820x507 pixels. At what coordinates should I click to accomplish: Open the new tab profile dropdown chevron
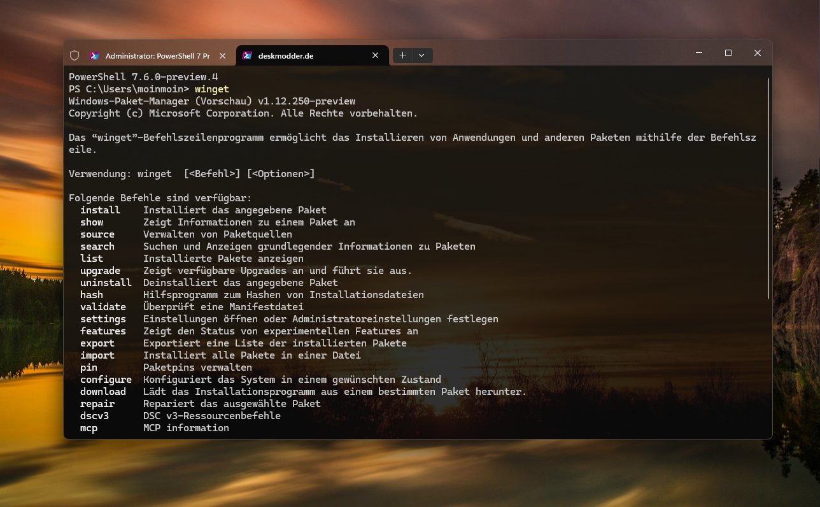pos(422,55)
